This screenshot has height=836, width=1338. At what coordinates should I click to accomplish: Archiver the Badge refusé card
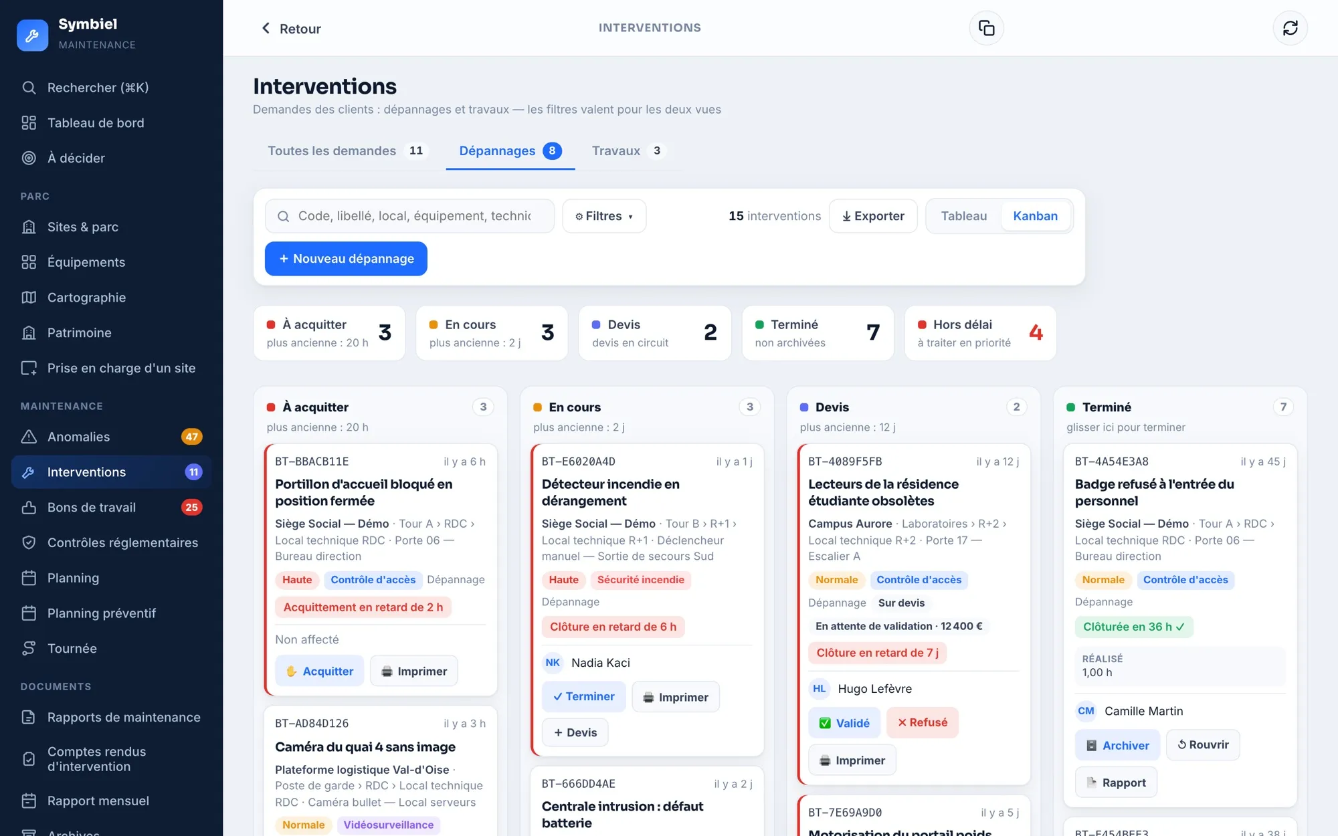tap(1117, 745)
